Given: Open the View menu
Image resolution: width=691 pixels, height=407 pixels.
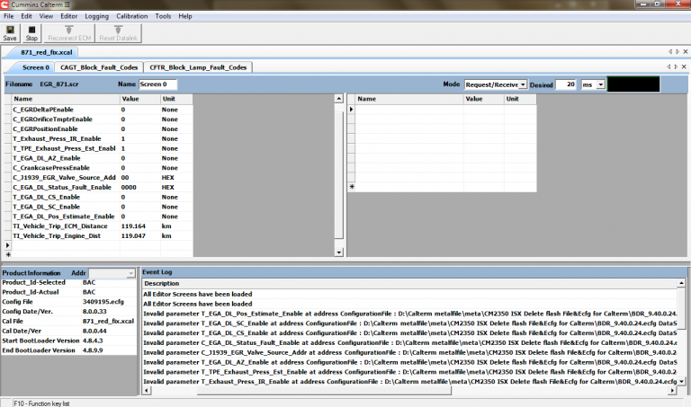Looking at the screenshot, I should click(46, 16).
